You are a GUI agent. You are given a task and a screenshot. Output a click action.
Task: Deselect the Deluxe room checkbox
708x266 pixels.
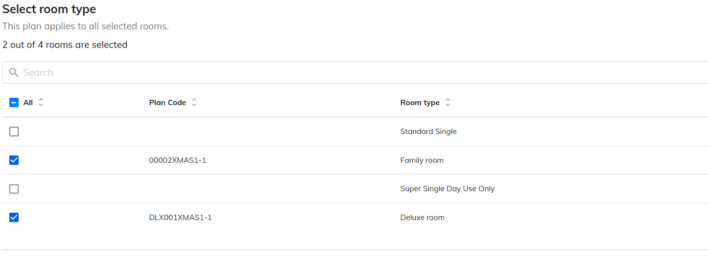click(x=14, y=218)
